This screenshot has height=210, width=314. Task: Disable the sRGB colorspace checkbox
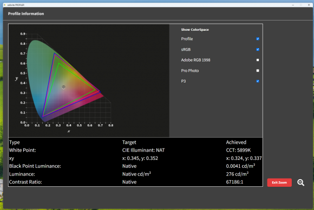pos(258,49)
